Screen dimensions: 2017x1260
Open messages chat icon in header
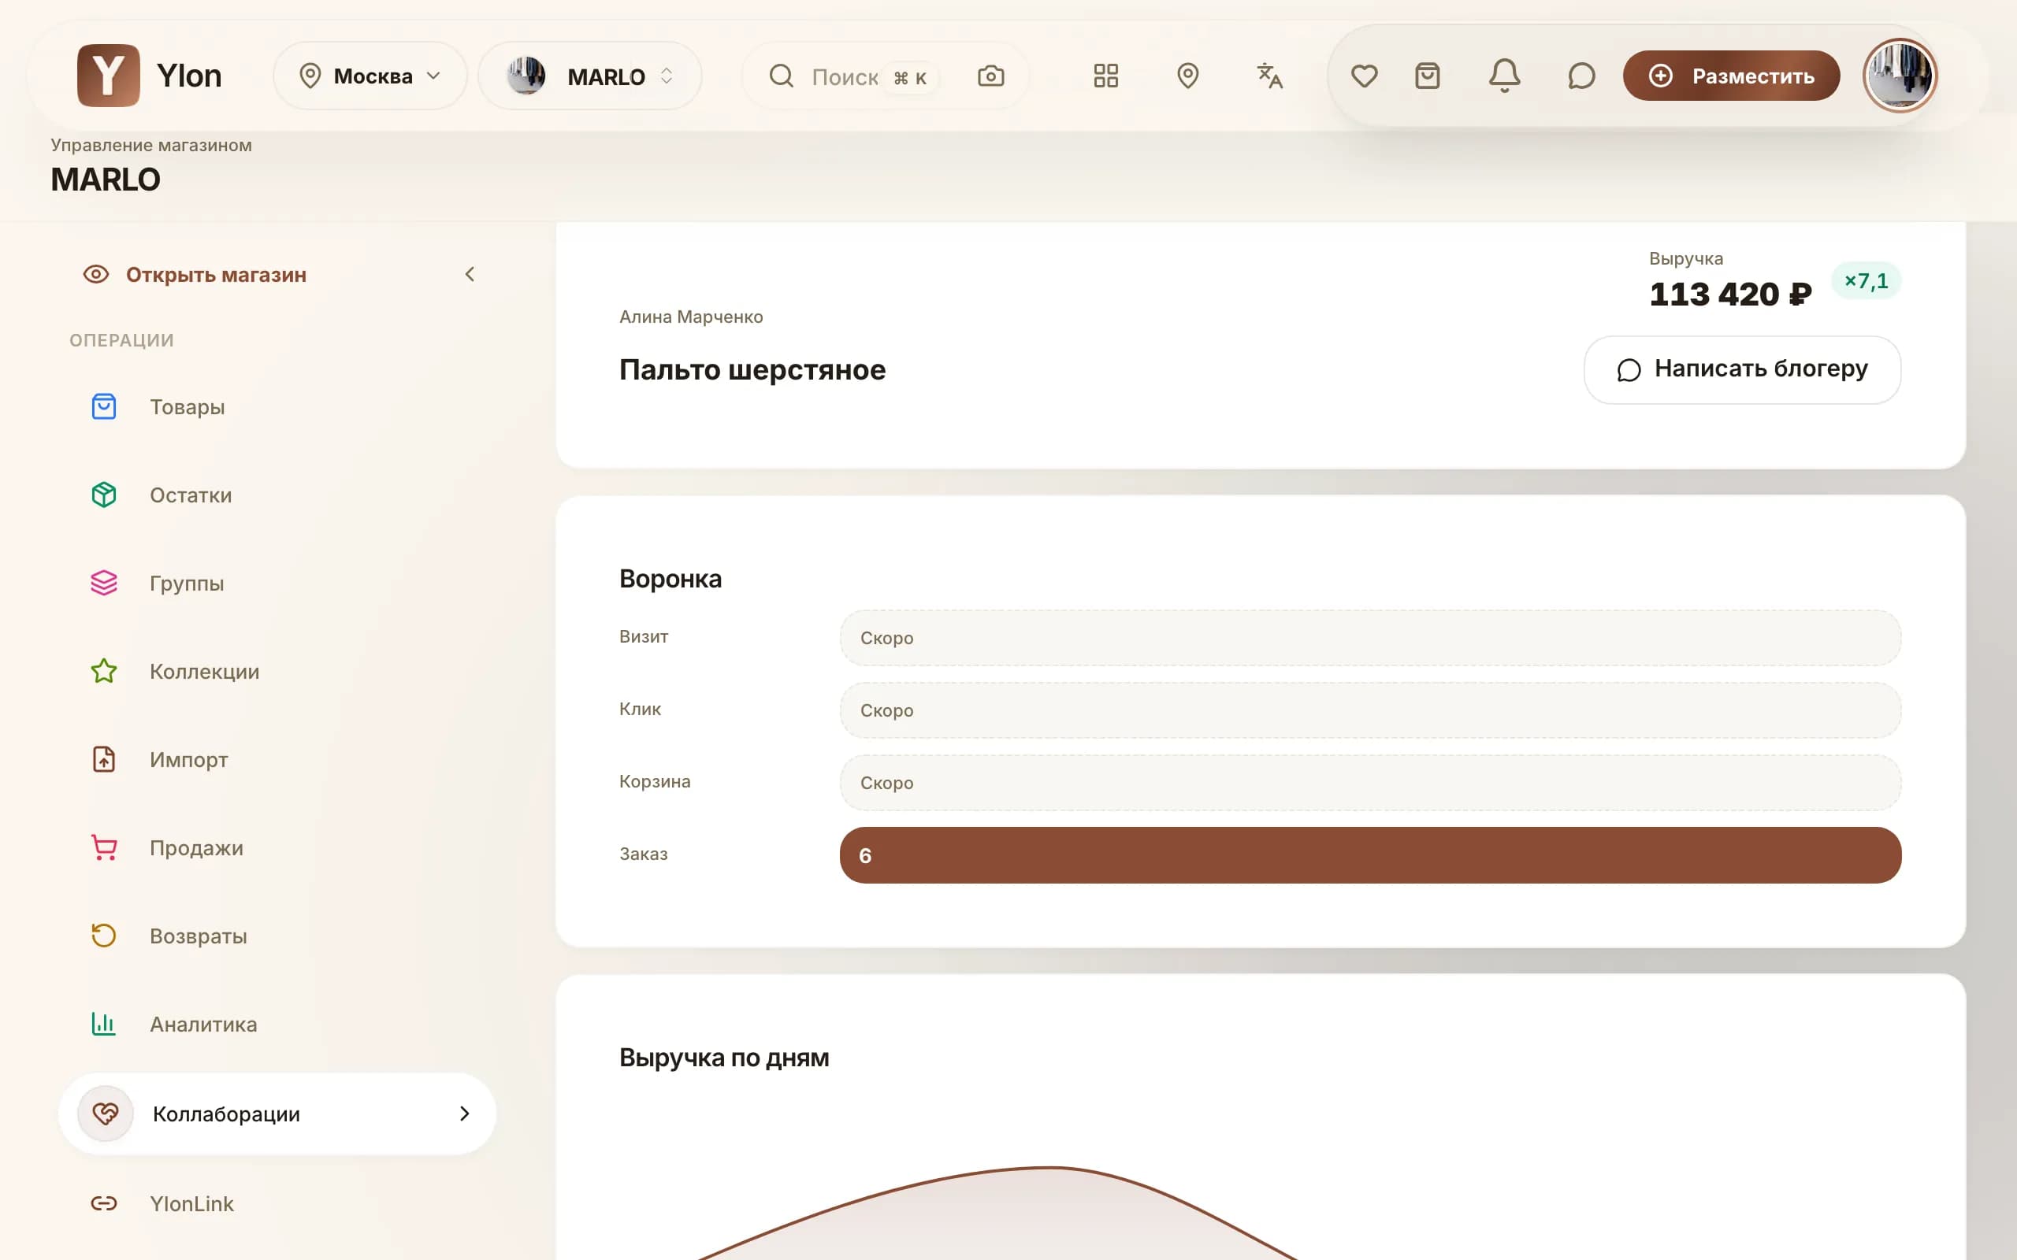pyautogui.click(x=1581, y=76)
